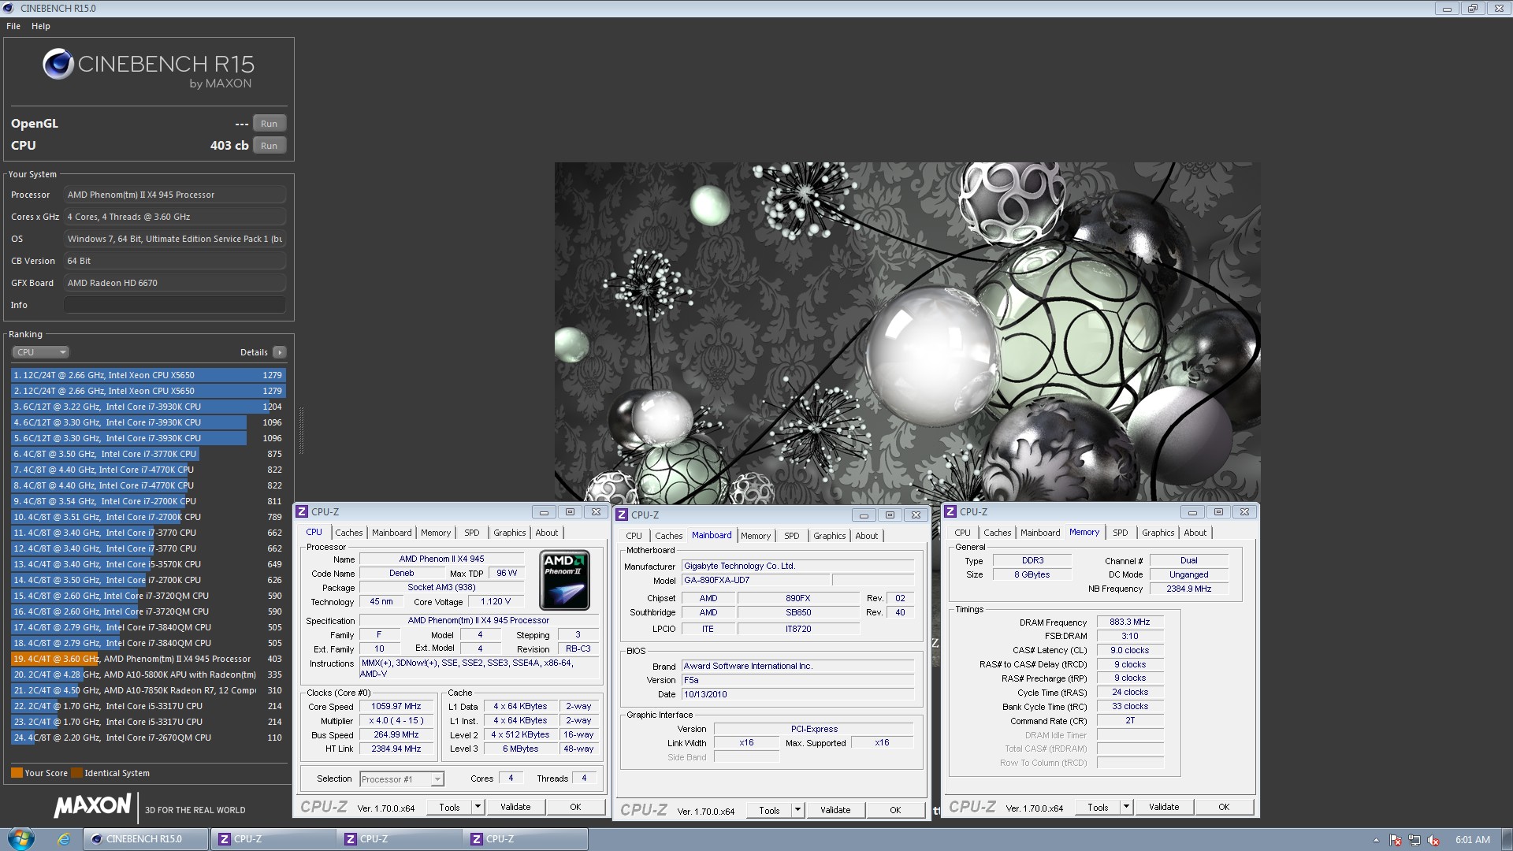Image resolution: width=1513 pixels, height=851 pixels.
Task: Open the Ranking CPU dropdown
Action: pyautogui.click(x=41, y=352)
